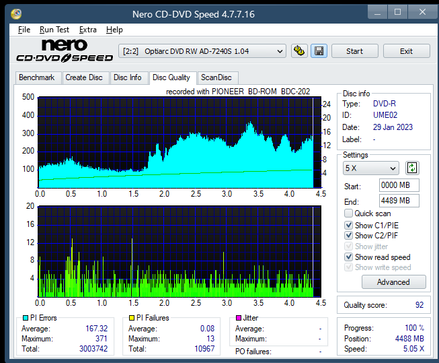
Task: Click the Quality score value 92
Action: [x=419, y=305]
